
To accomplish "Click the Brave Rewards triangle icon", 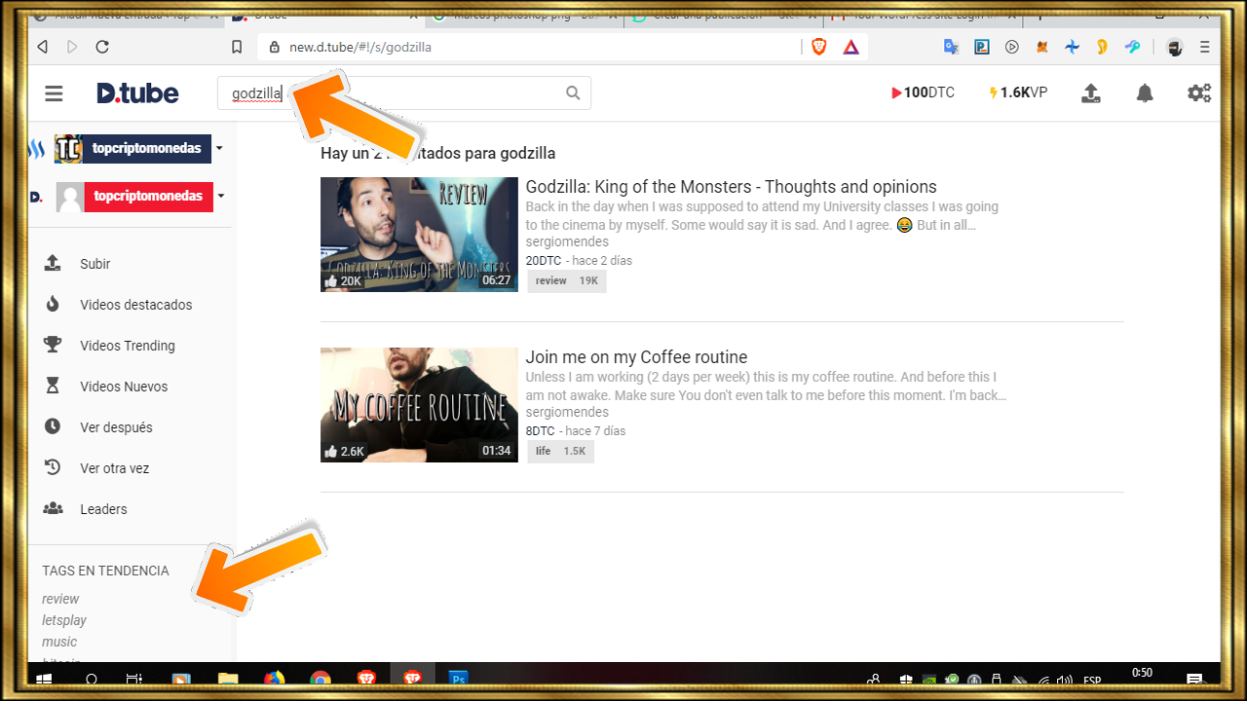I will [x=851, y=47].
